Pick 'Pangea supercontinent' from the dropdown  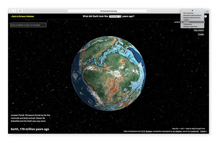(x=192, y=18)
